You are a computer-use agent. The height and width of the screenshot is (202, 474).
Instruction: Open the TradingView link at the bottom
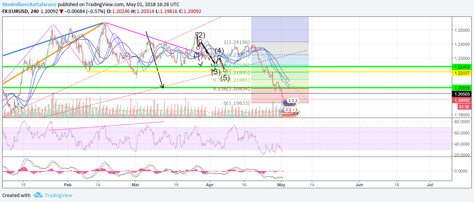(59, 195)
